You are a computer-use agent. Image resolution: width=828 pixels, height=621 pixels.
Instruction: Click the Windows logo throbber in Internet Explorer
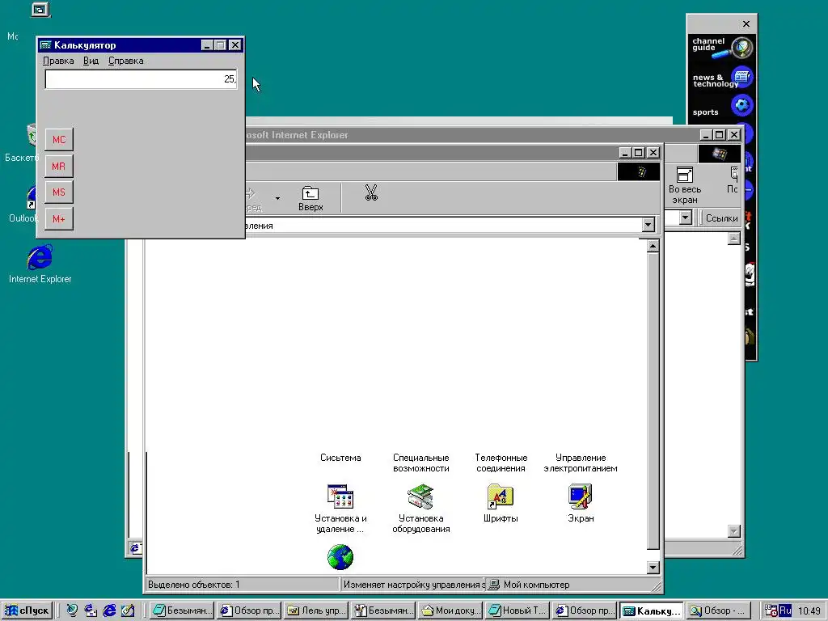[719, 154]
